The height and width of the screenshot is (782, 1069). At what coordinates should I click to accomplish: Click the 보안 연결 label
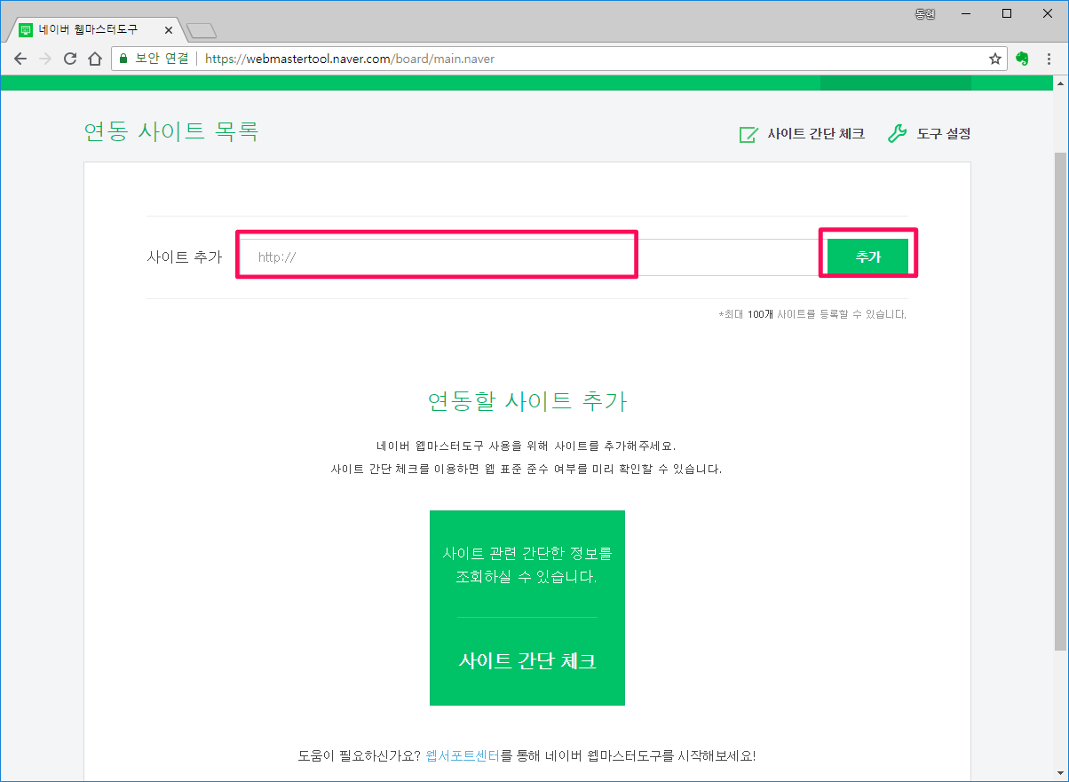[x=162, y=59]
